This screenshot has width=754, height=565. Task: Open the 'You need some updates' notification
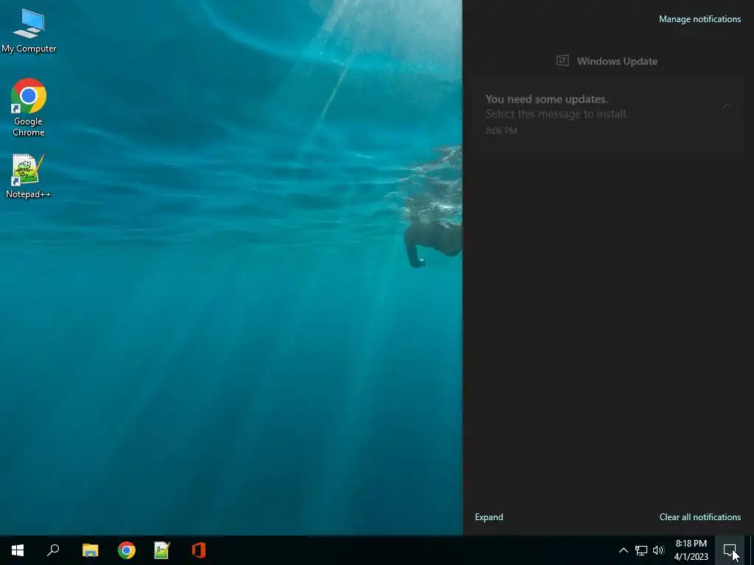(607, 115)
